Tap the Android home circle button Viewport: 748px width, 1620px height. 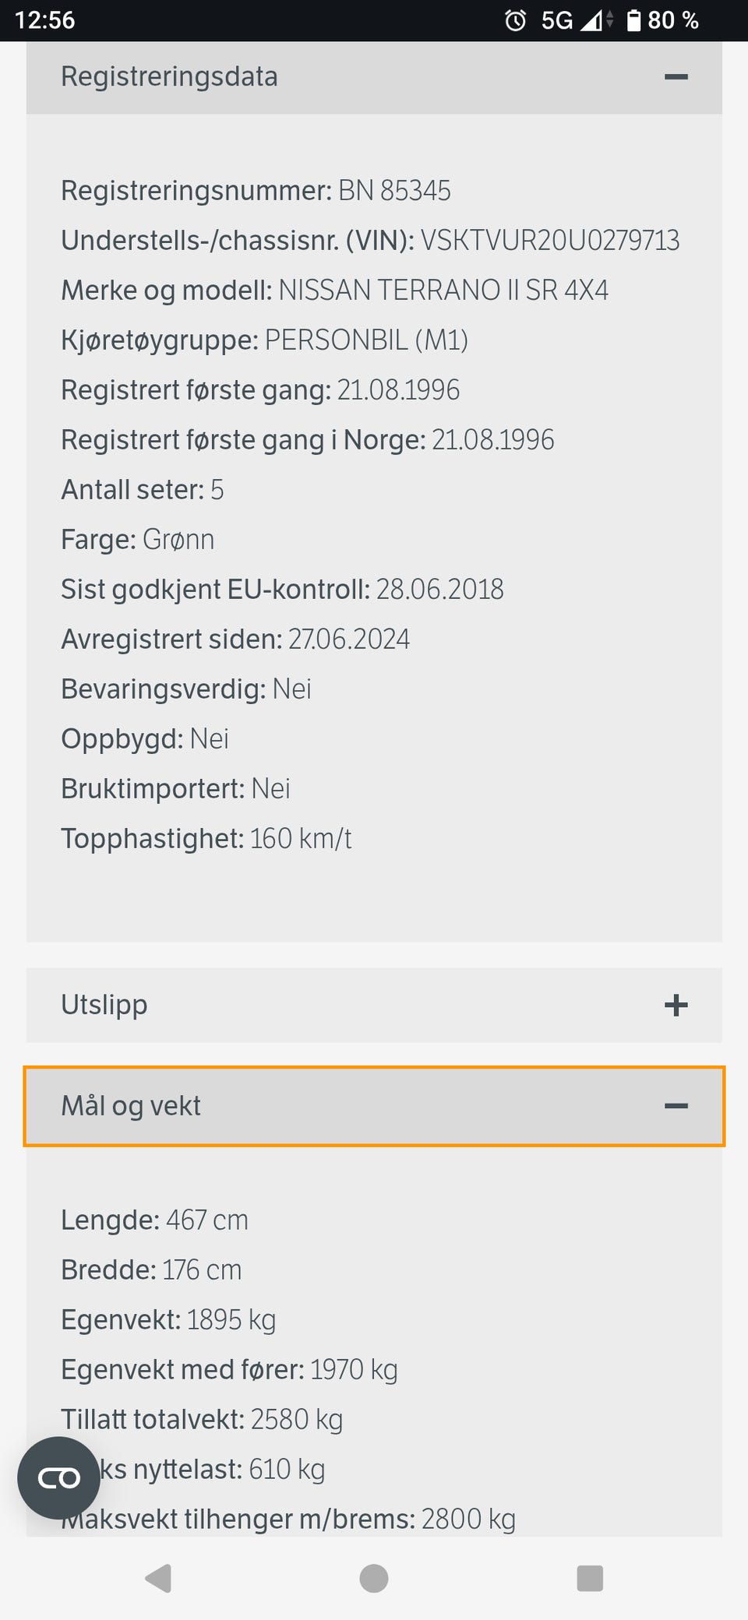coord(374,1578)
